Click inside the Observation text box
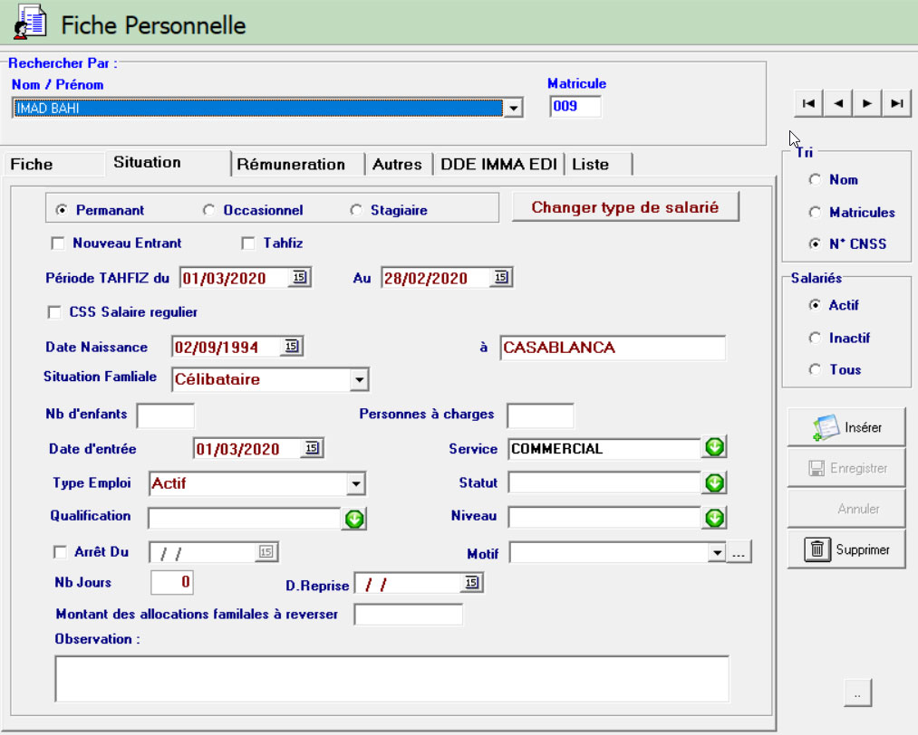This screenshot has width=918, height=735. [391, 679]
